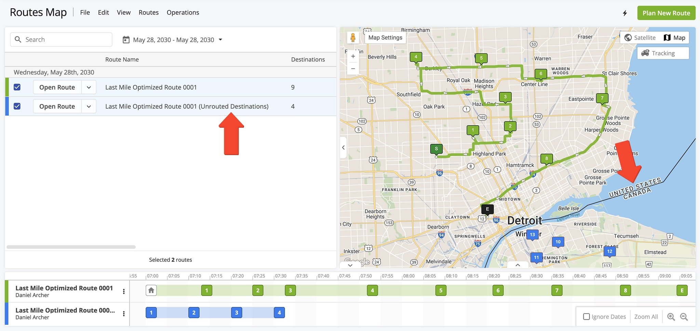The height and width of the screenshot is (331, 700).
Task: Click the calendar icon beside date range
Action: coord(126,40)
